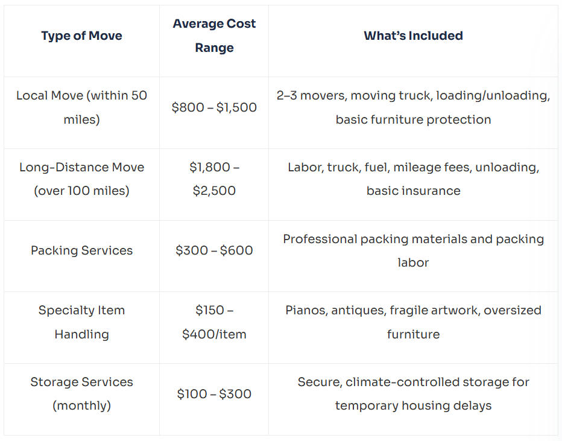
Task: Select the 'Average Cost Range' column header
Action: point(214,41)
